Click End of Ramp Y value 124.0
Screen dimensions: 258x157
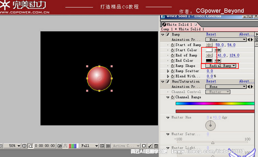(x=234, y=55)
